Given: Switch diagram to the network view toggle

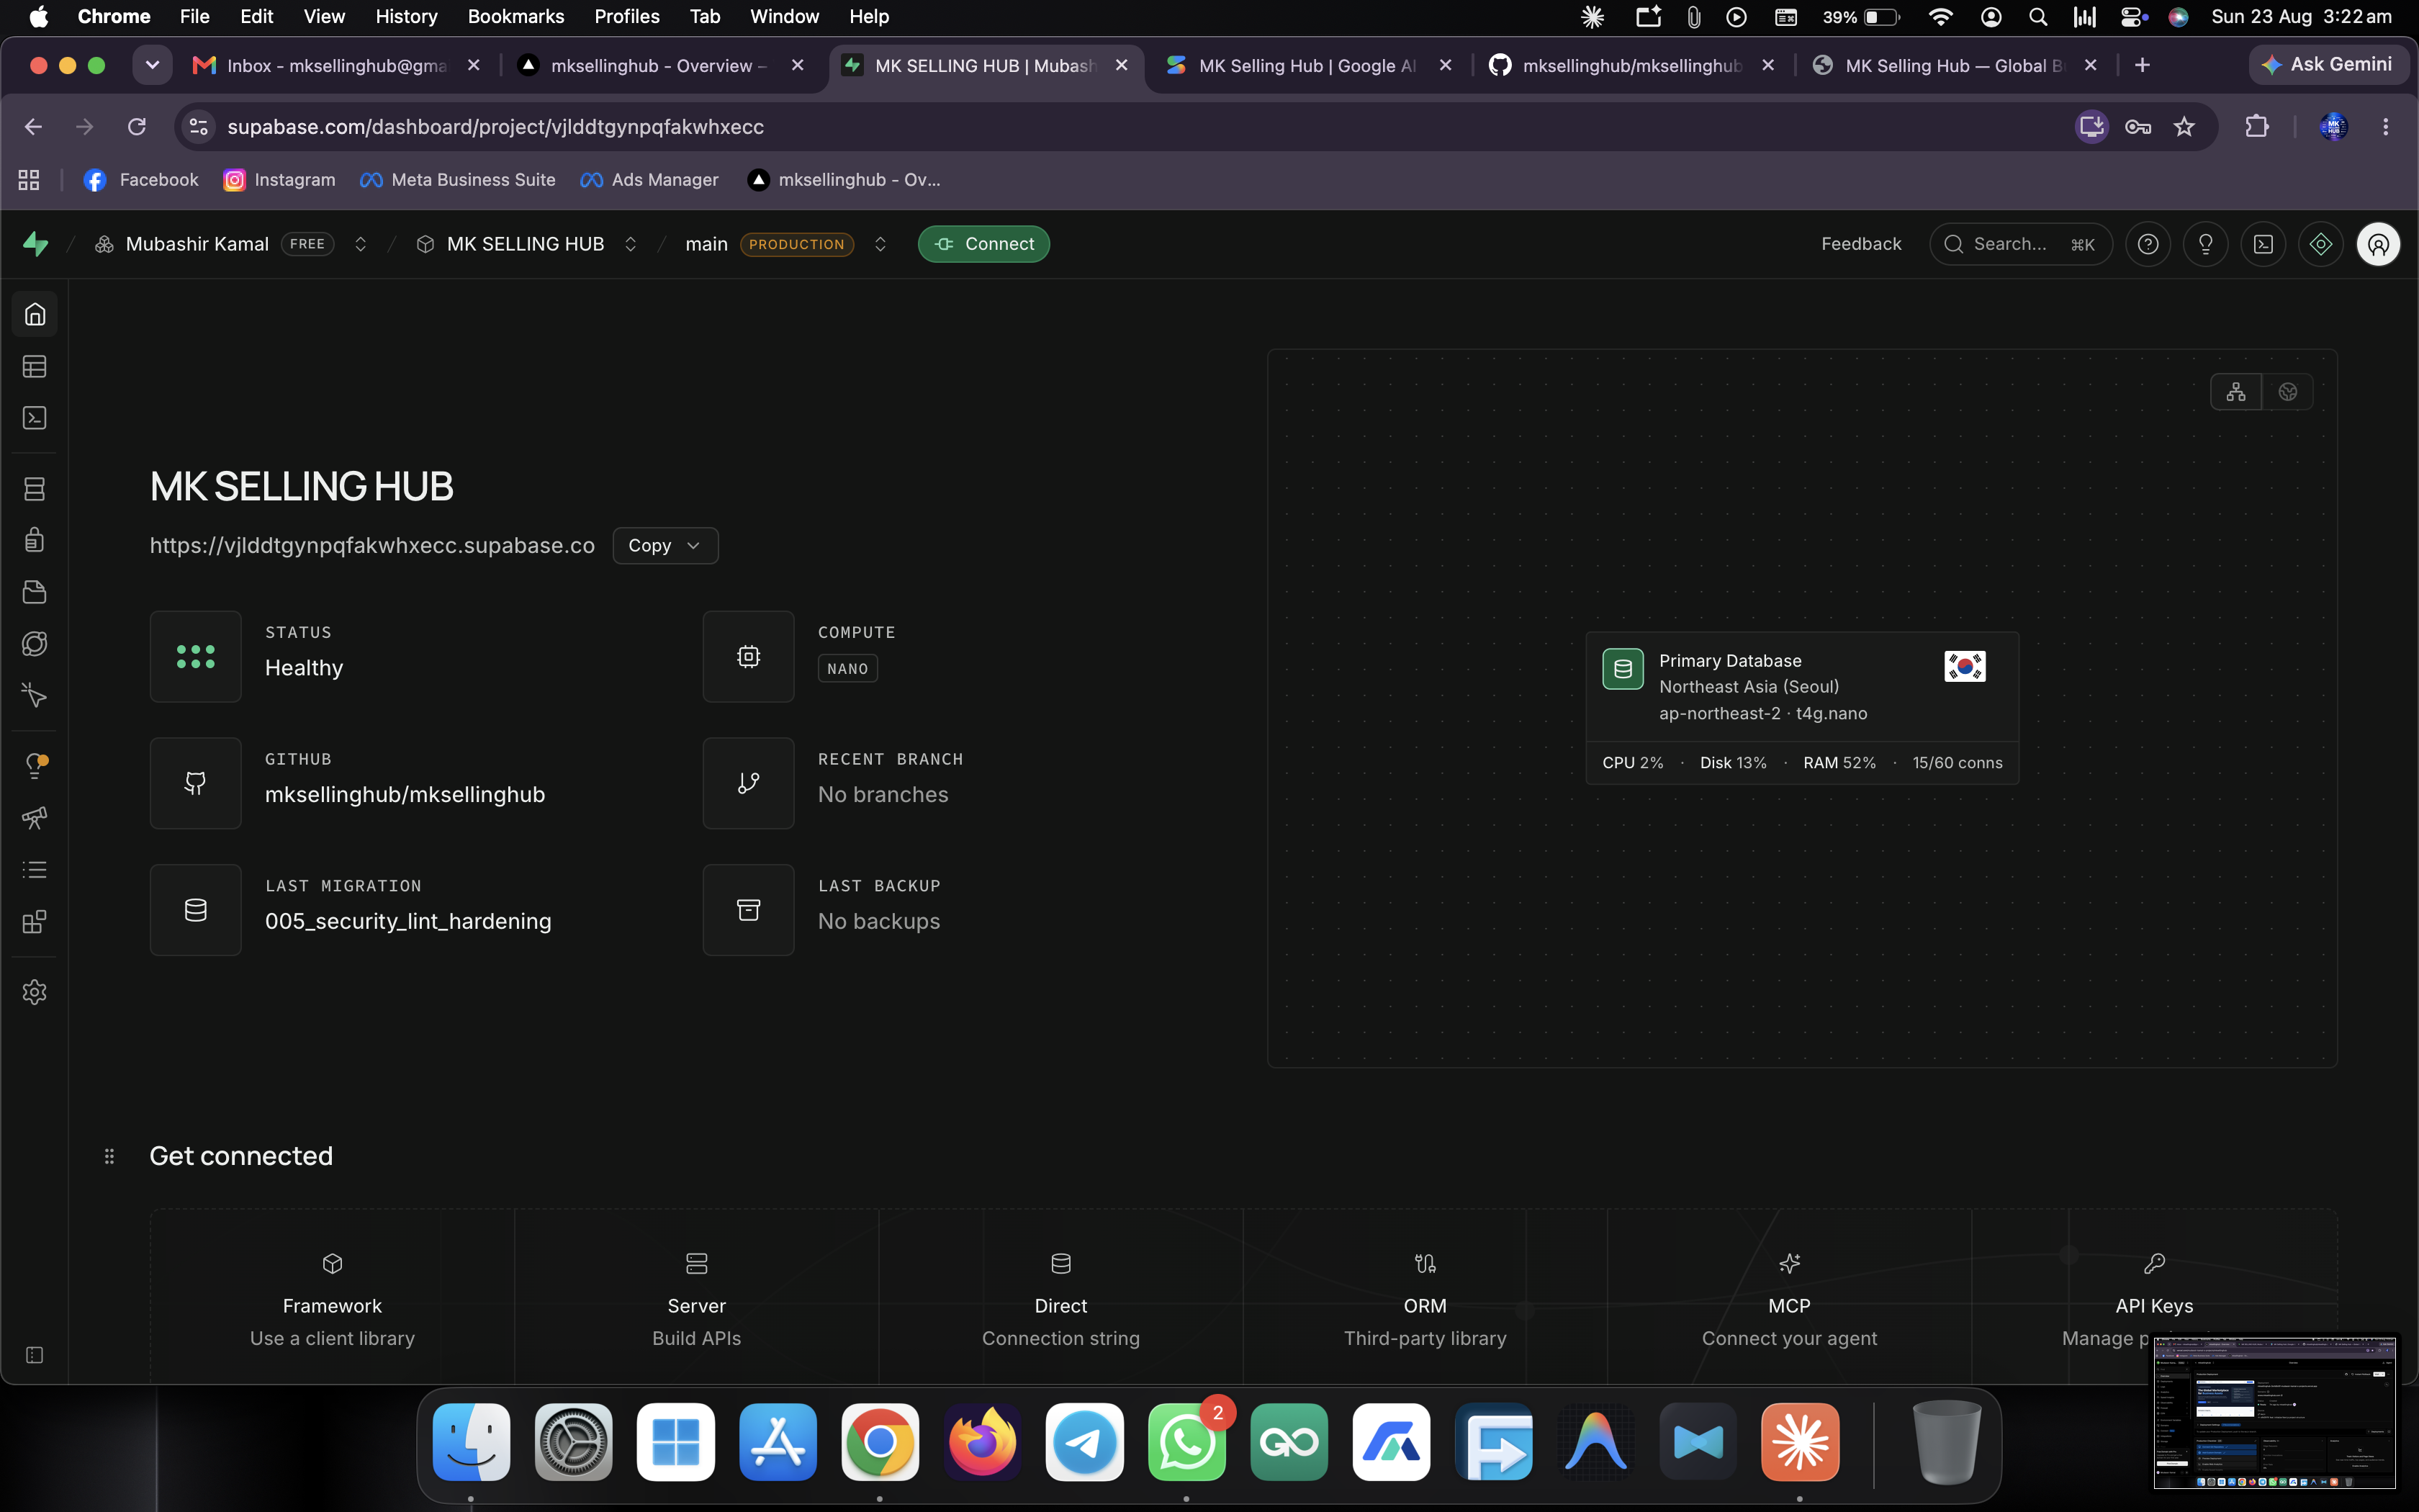Looking at the screenshot, I should pyautogui.click(x=2236, y=392).
